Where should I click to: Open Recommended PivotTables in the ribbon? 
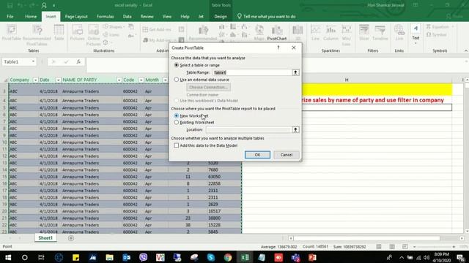[37, 35]
